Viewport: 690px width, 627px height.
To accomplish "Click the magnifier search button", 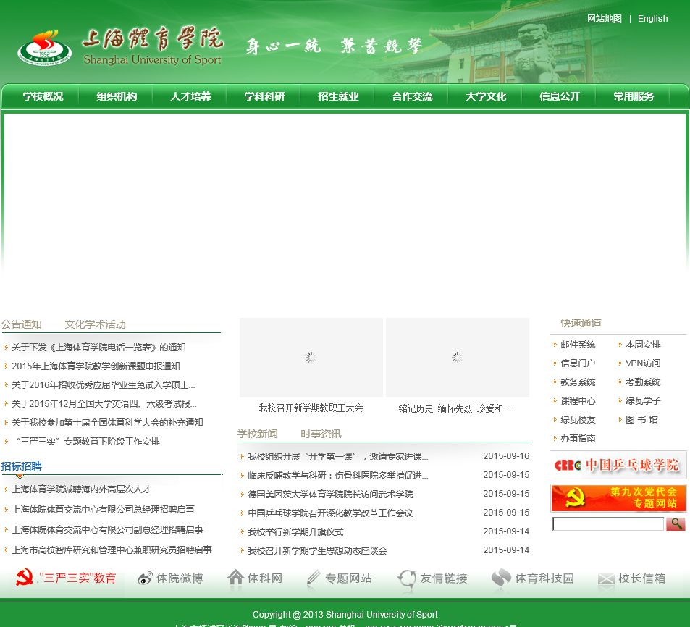I will click(676, 523).
